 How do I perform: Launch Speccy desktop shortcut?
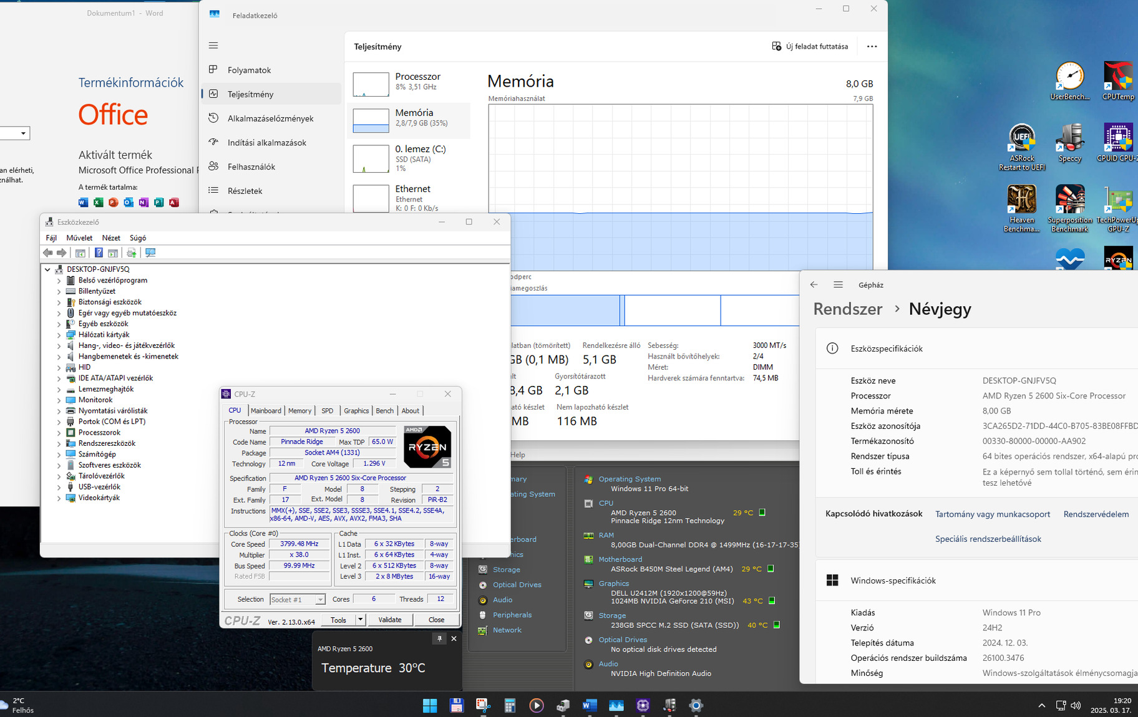pos(1070,143)
